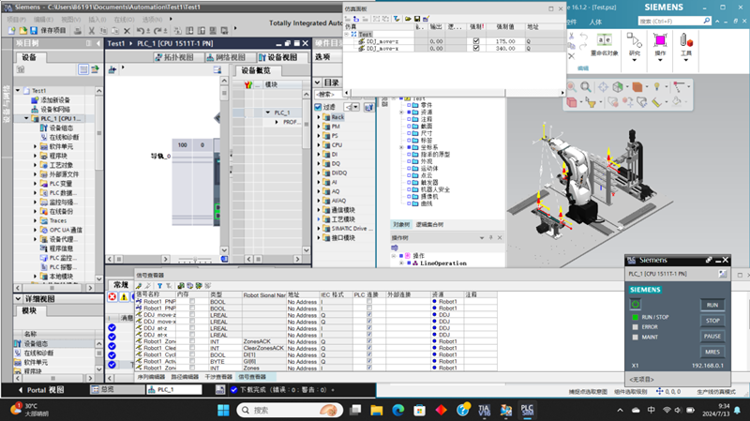Click the measurement ruler icon in viewer toolbar
The height and width of the screenshot is (421, 750).
tap(656, 102)
